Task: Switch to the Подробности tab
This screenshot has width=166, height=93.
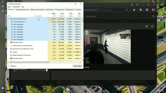Action: [x=70, y=10]
